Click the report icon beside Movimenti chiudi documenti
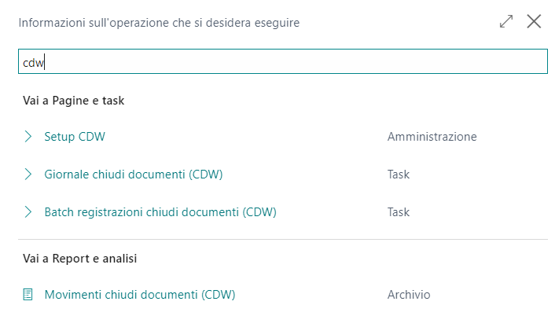Image resolution: width=555 pixels, height=316 pixels. tap(28, 295)
